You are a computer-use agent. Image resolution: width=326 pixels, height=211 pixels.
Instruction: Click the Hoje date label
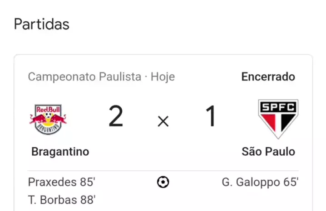163,77
